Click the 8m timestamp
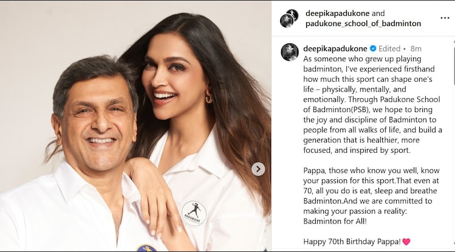 pos(416,48)
